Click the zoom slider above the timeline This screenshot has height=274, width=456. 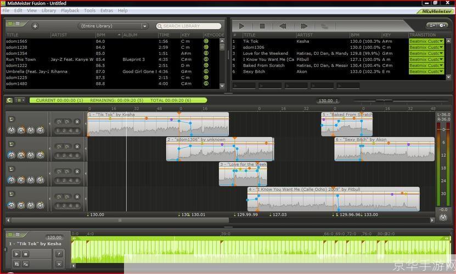[x=384, y=101]
